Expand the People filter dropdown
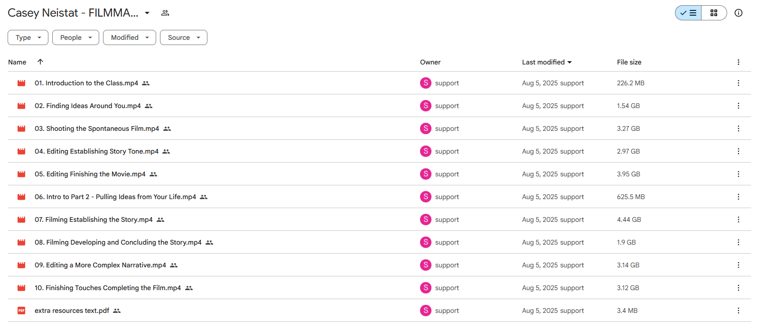The height and width of the screenshot is (329, 758). point(75,37)
